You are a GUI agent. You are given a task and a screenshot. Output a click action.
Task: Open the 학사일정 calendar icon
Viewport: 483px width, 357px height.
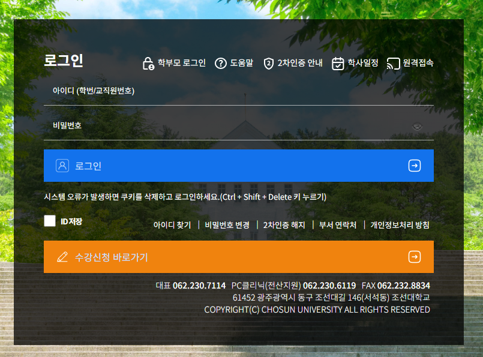coord(338,64)
